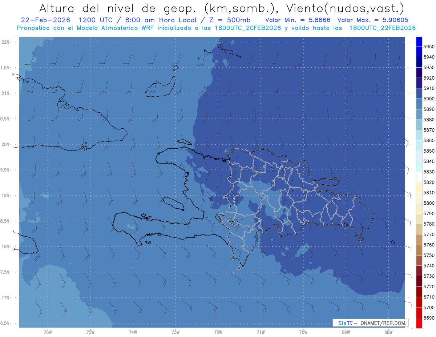Click the '5760' colorbar label
The width and height of the screenshot is (436, 337).
click(429, 245)
